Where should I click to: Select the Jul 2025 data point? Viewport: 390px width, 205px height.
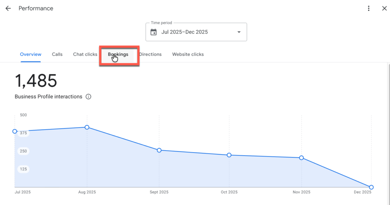[15, 131]
